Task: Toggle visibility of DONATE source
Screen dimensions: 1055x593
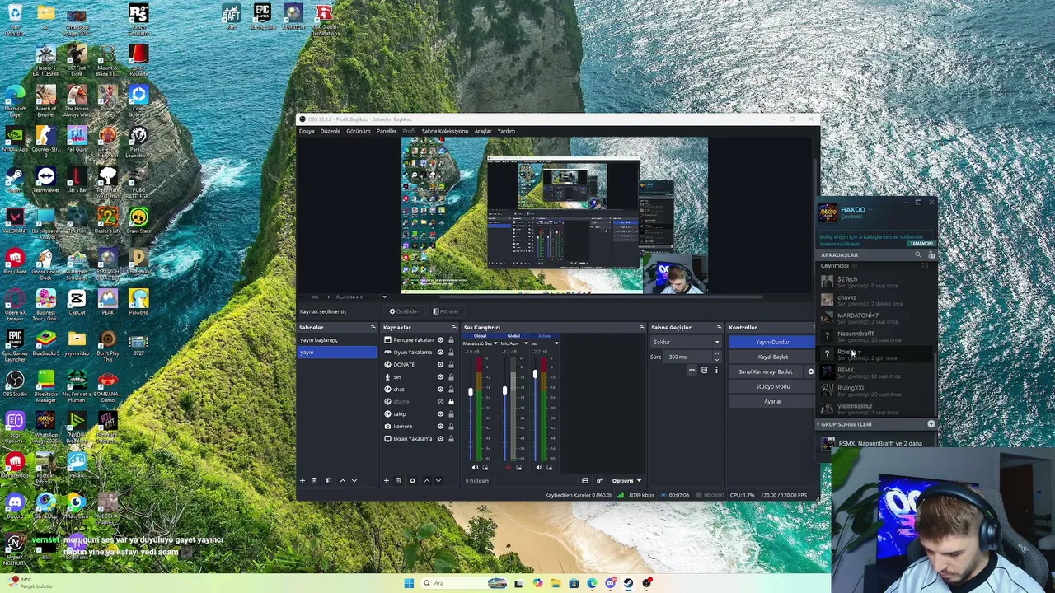Action: coord(440,364)
